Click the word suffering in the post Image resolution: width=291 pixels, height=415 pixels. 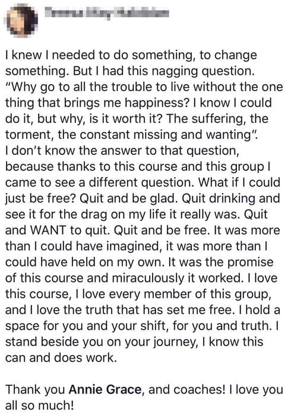tap(217, 119)
